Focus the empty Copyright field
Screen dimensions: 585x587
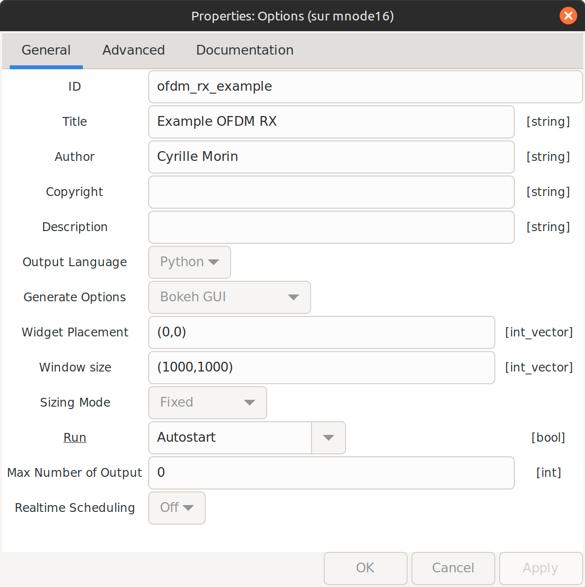(x=331, y=192)
